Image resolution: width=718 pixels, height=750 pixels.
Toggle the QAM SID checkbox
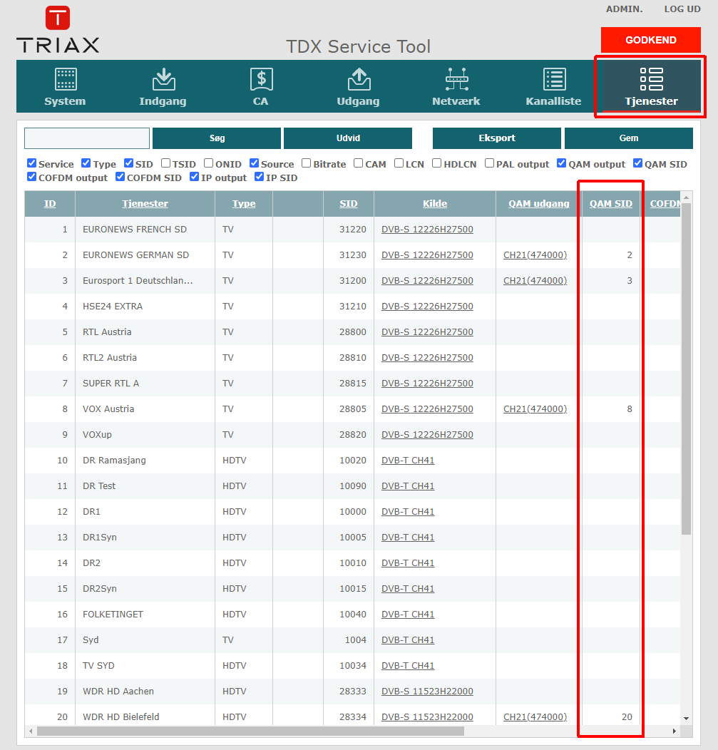pos(637,163)
